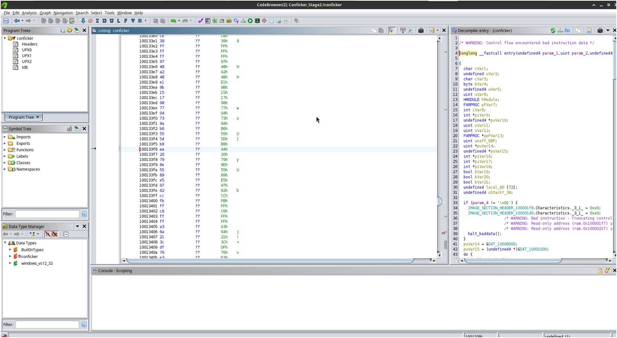Save the program with the floppy disk icon

click(x=6, y=21)
